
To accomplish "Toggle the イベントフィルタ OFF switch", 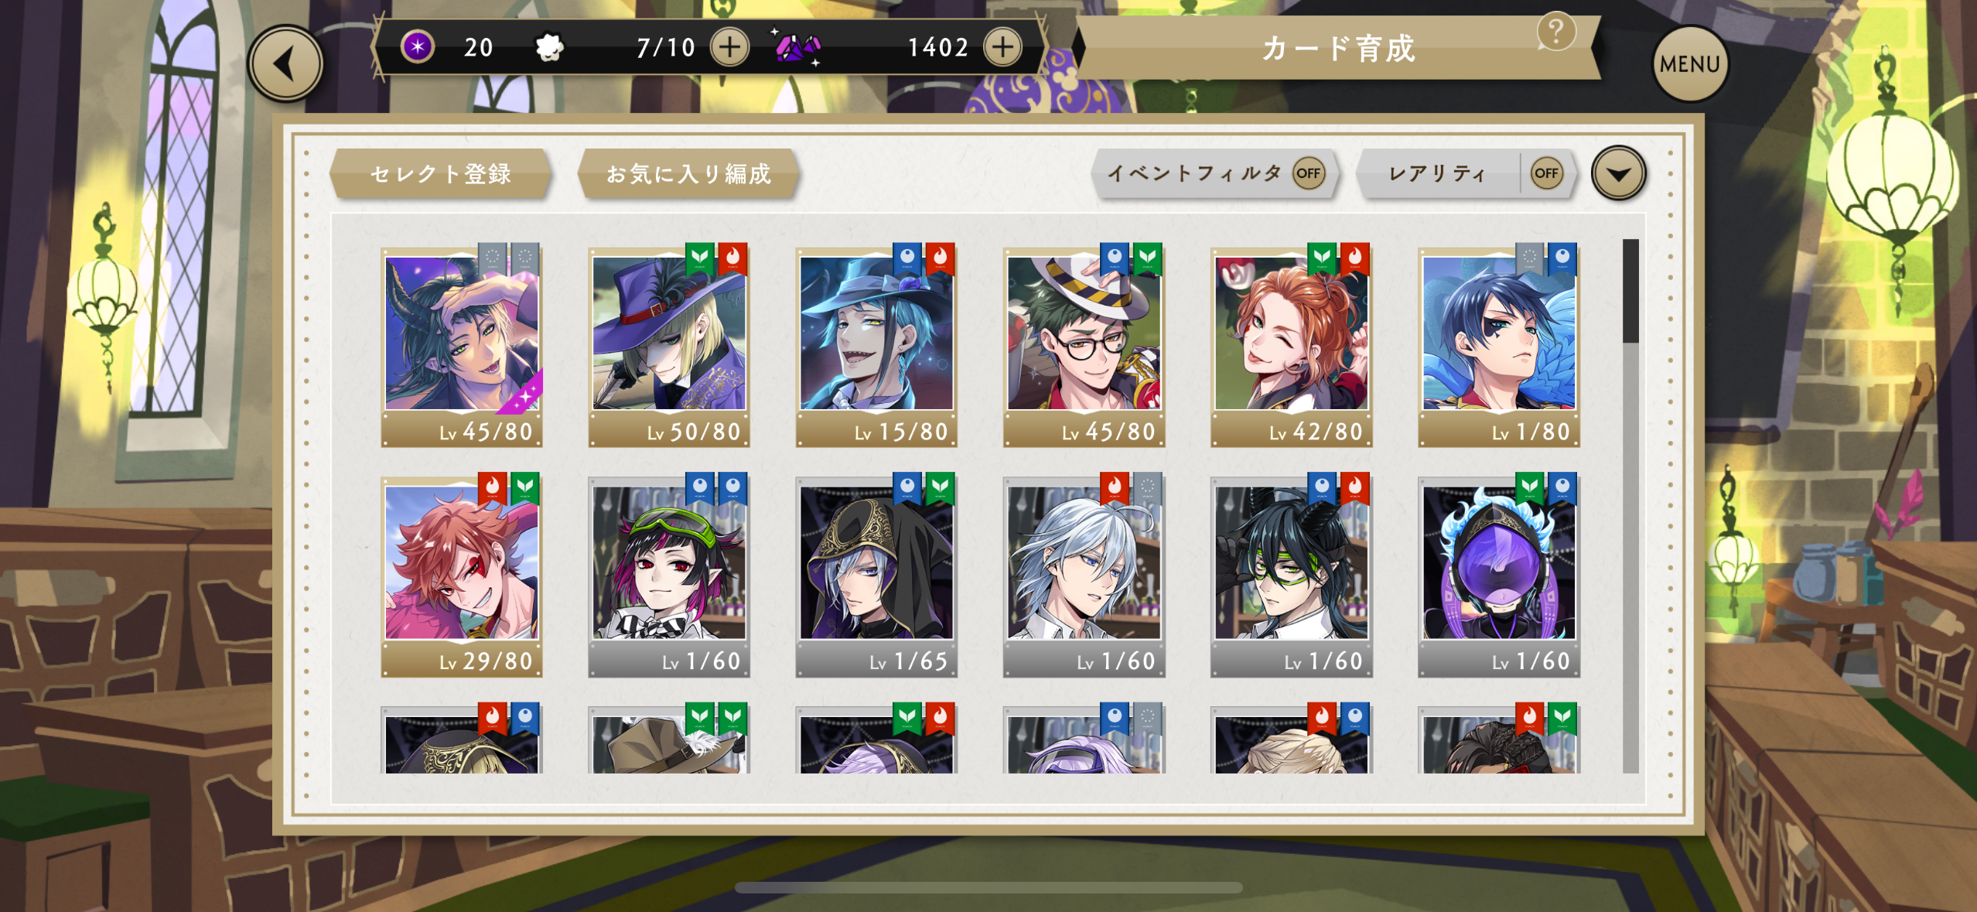I will [1308, 173].
